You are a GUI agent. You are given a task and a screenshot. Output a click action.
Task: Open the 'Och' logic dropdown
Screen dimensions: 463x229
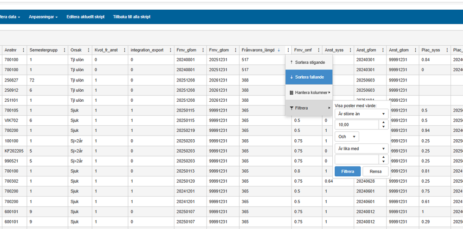click(346, 137)
